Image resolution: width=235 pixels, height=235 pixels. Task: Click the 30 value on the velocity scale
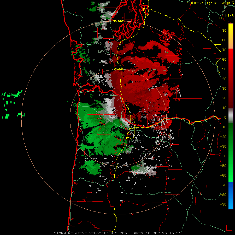pyautogui.click(x=224, y=89)
